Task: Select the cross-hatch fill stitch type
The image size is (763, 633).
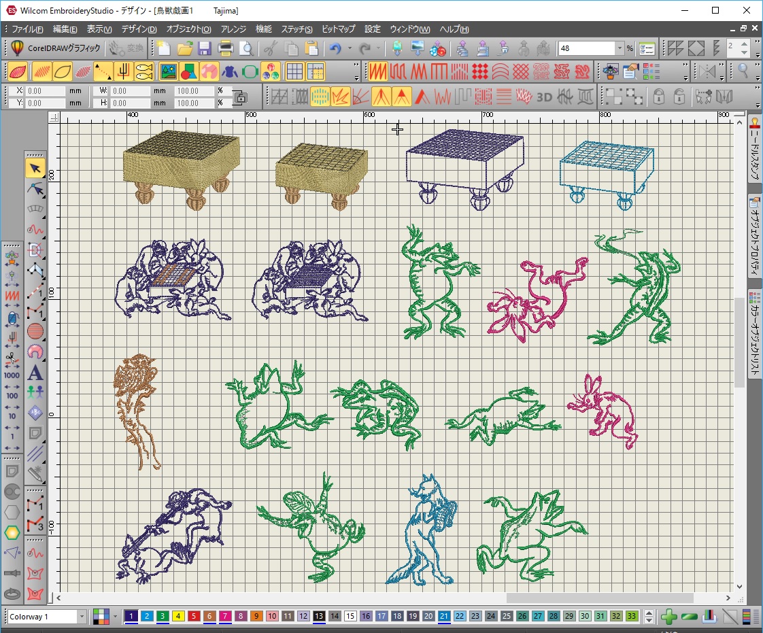Action: pyautogui.click(x=521, y=72)
